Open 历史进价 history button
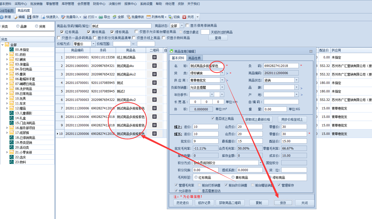The height and width of the screenshot is (219, 372). (x=183, y=203)
